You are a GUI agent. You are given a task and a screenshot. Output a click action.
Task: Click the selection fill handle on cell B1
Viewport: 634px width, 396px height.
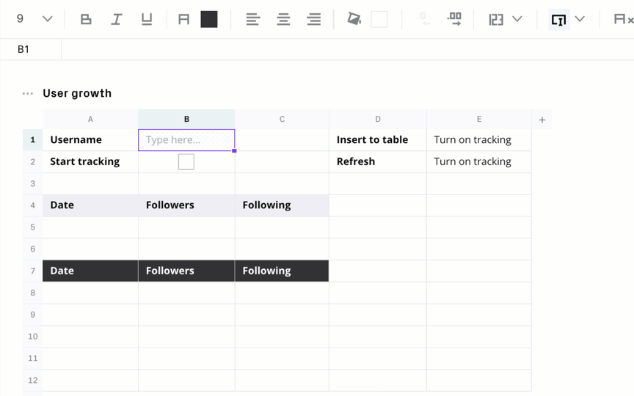pyautogui.click(x=234, y=151)
